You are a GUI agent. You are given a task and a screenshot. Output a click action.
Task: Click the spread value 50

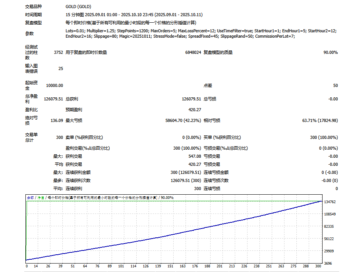335,85
